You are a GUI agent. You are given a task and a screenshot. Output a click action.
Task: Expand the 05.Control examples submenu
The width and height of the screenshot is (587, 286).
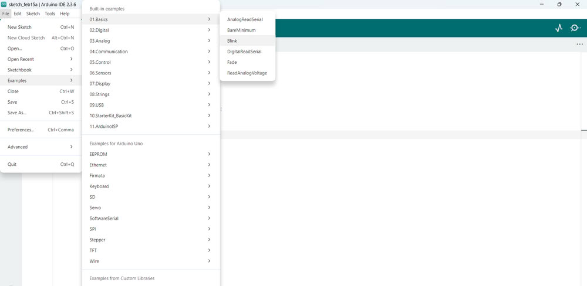(x=151, y=62)
